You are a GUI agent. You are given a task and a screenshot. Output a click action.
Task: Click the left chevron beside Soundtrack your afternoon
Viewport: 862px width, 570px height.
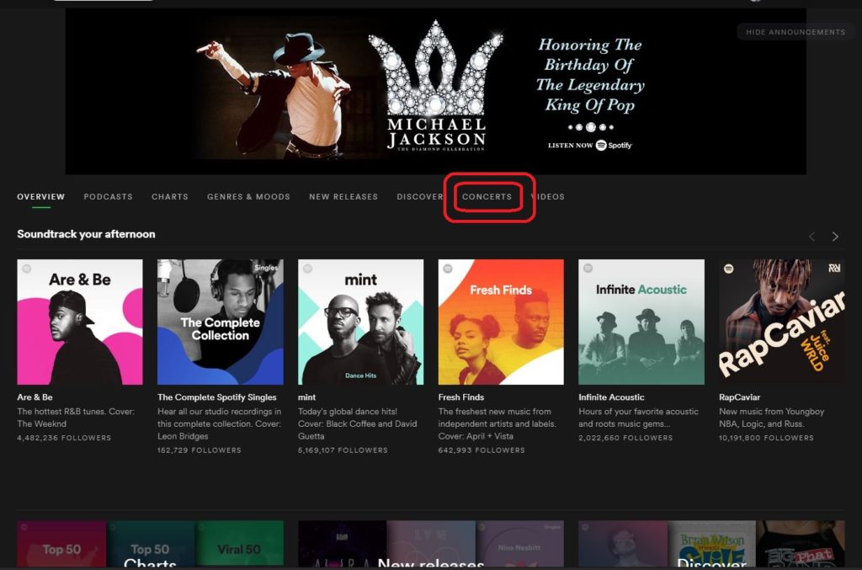(x=811, y=237)
